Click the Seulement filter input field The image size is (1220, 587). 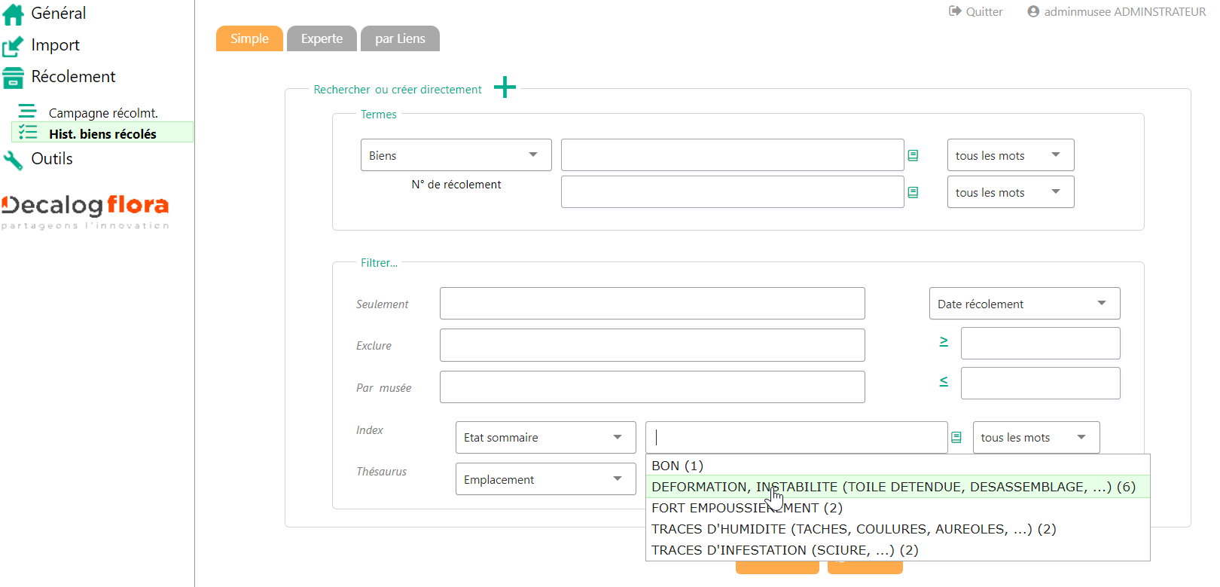[651, 304]
